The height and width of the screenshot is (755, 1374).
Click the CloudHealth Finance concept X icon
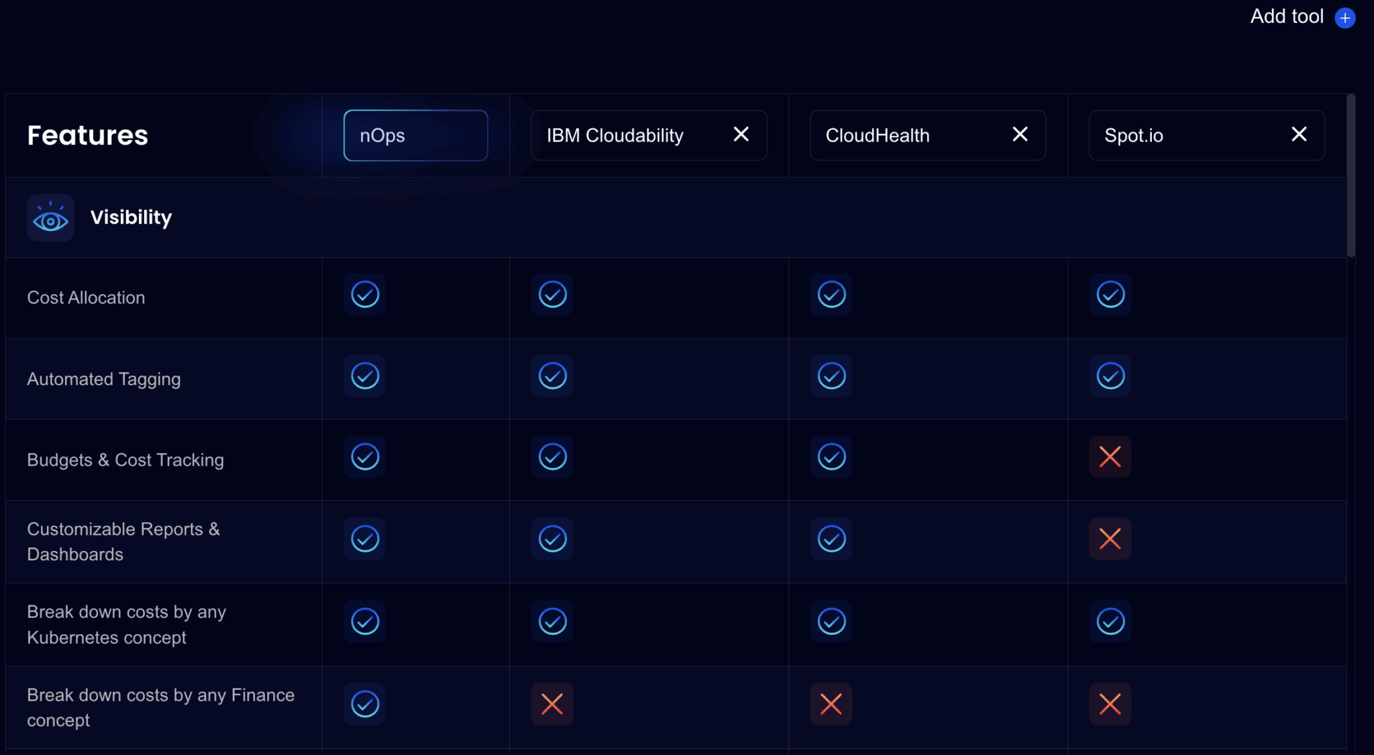[831, 703]
